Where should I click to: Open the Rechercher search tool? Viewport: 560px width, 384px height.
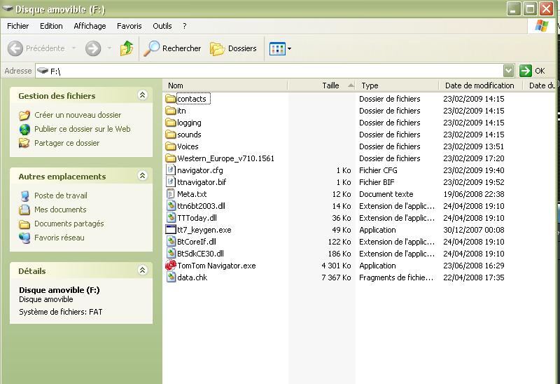(172, 48)
